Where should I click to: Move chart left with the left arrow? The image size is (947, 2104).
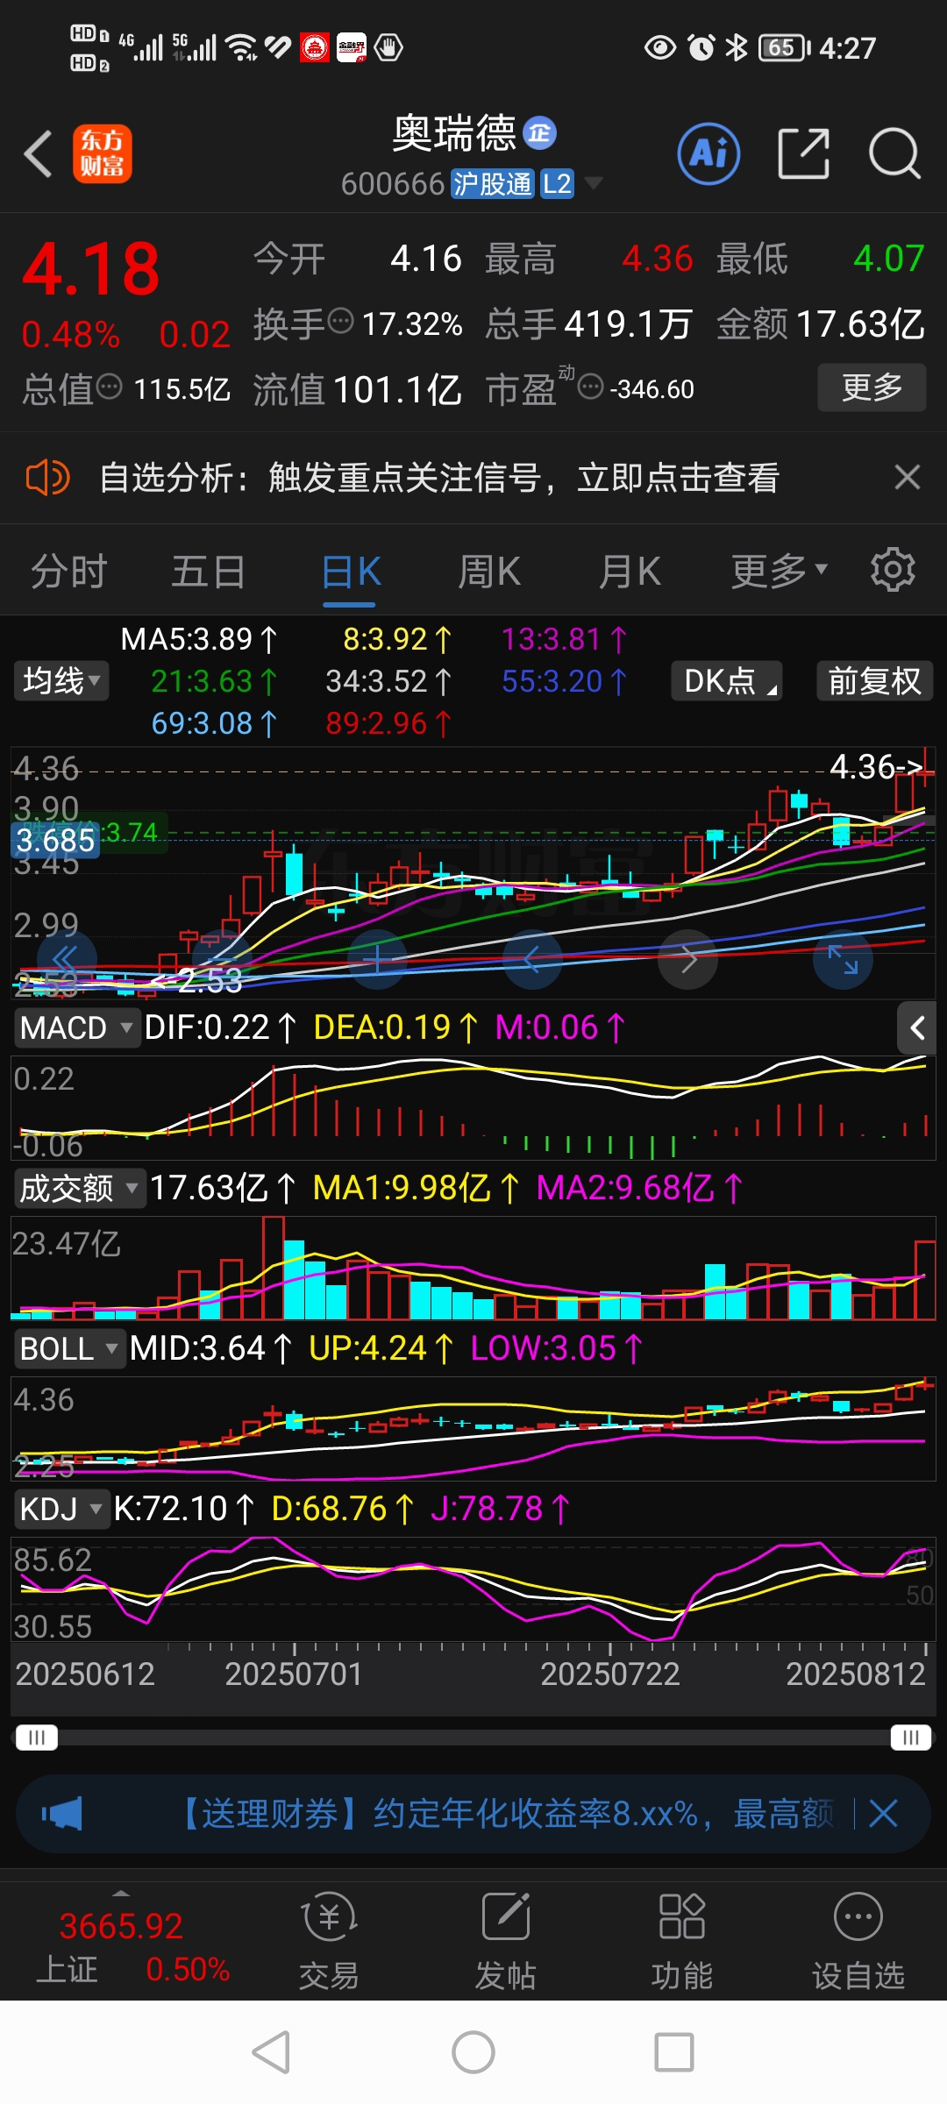(x=531, y=959)
